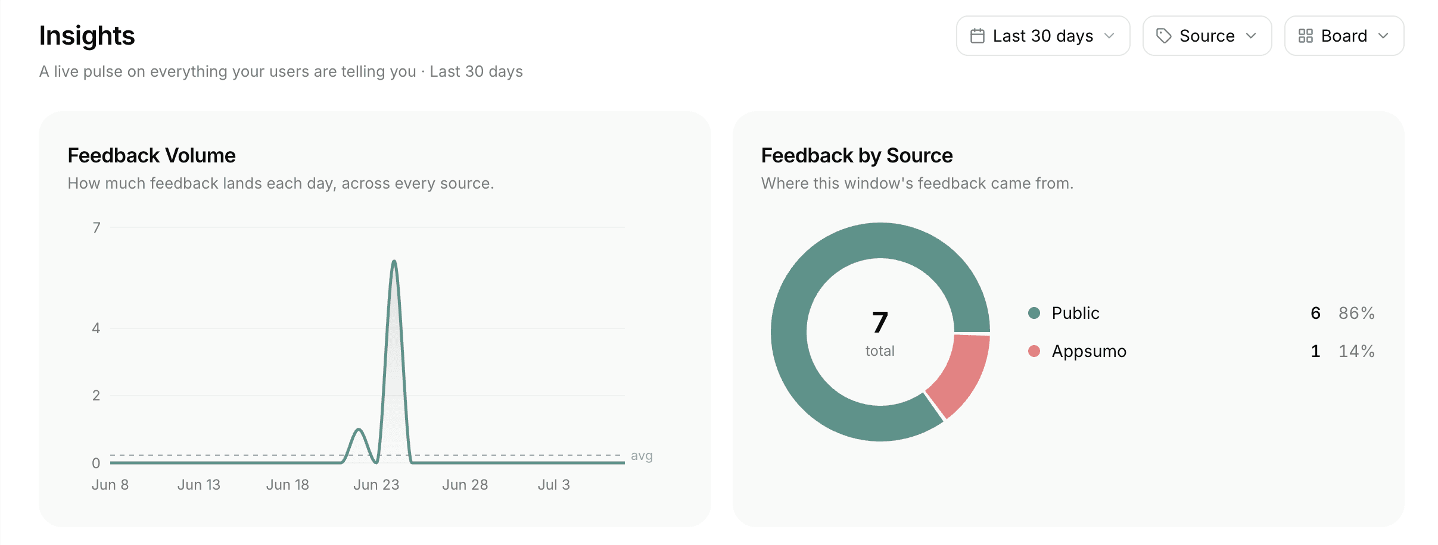The height and width of the screenshot is (545, 1438).
Task: Click the red Appsumo legend dot
Action: click(1034, 351)
